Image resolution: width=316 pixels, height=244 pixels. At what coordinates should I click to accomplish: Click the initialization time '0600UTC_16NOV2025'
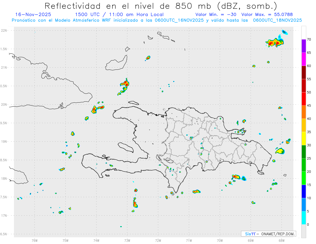click(179, 20)
